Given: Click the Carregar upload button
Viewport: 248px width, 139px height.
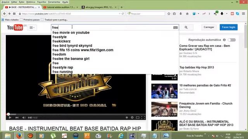Looking at the screenshot, I should point(209,27).
